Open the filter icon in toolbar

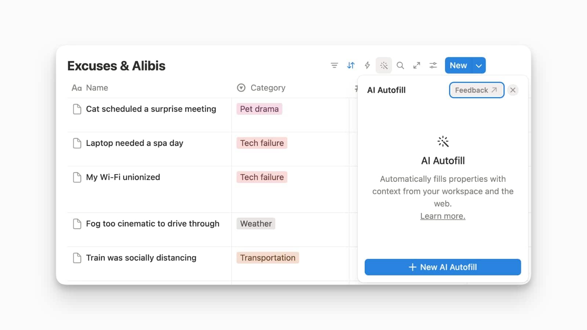point(334,66)
